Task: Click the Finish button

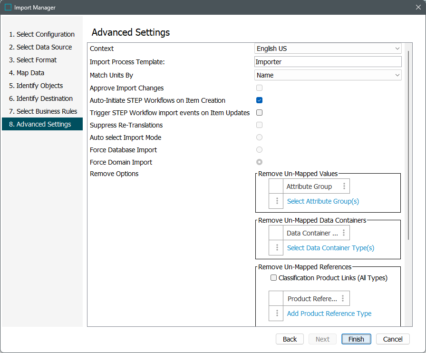Action: click(x=356, y=339)
